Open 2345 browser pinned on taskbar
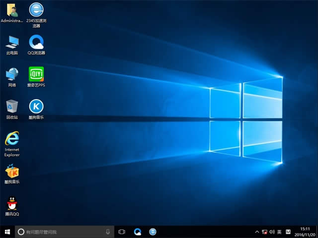Screen dimensions: 318x238 pos(153,232)
